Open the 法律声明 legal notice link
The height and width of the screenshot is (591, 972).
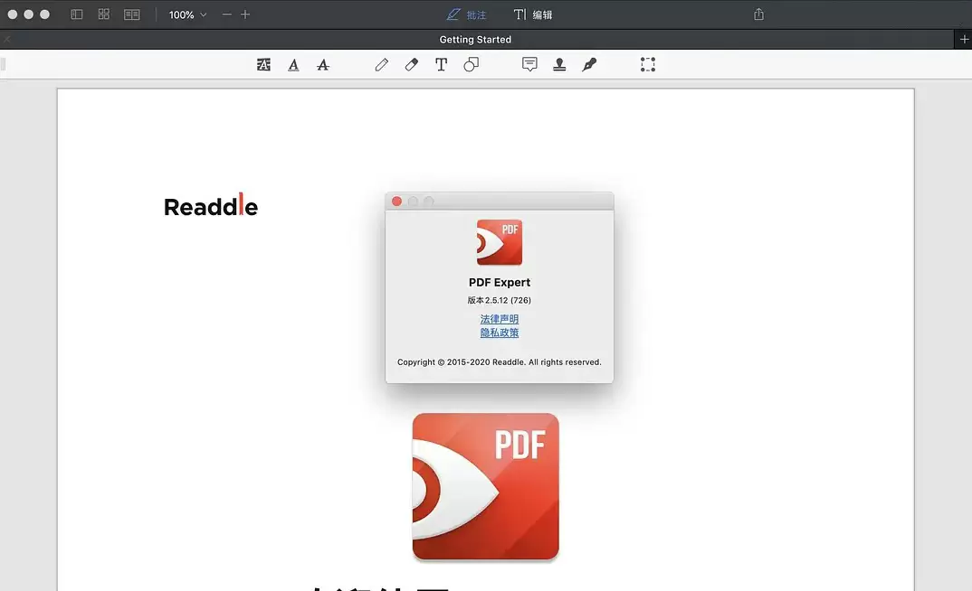500,319
